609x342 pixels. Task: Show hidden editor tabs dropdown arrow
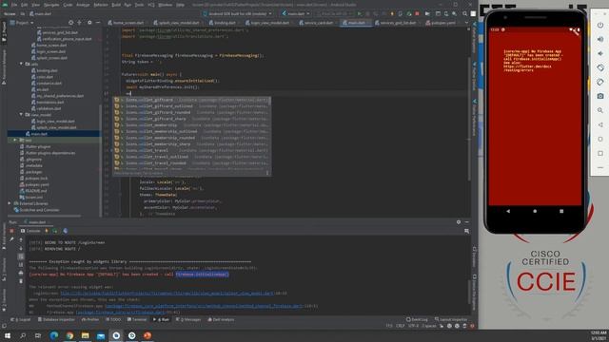466,23
